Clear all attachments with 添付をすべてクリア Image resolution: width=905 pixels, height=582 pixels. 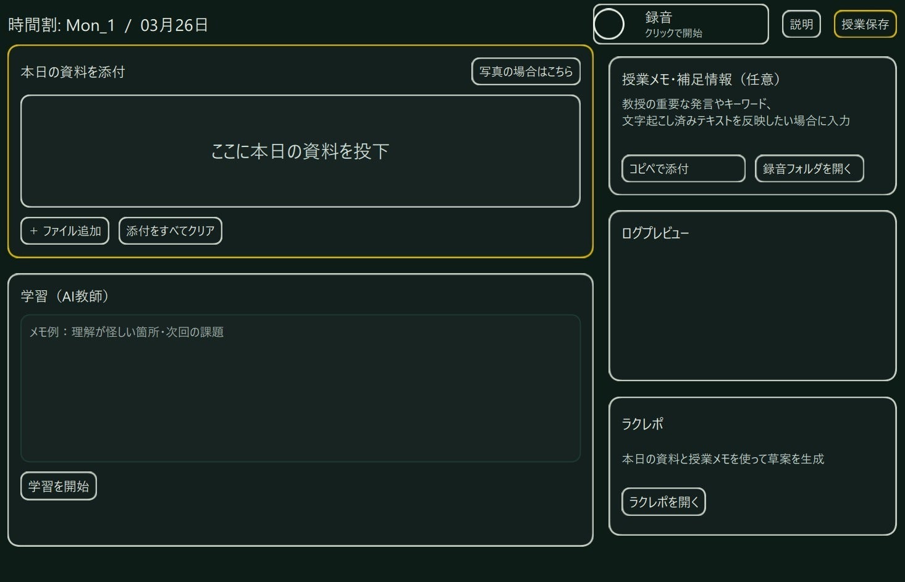(x=170, y=231)
